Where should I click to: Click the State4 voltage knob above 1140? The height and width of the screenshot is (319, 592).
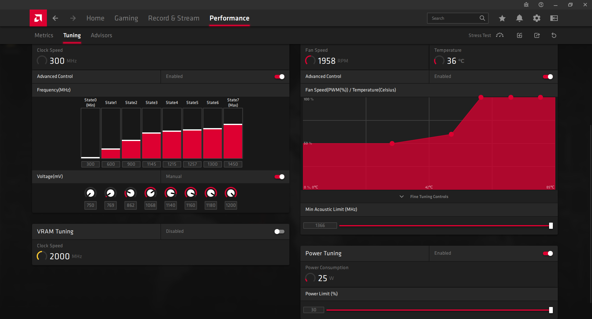click(x=171, y=193)
